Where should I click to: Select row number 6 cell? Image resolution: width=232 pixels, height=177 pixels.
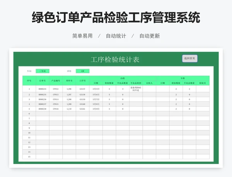[29, 114]
